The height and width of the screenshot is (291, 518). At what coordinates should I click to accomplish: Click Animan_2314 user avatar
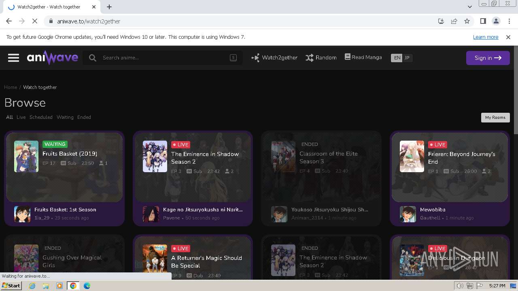pyautogui.click(x=279, y=214)
